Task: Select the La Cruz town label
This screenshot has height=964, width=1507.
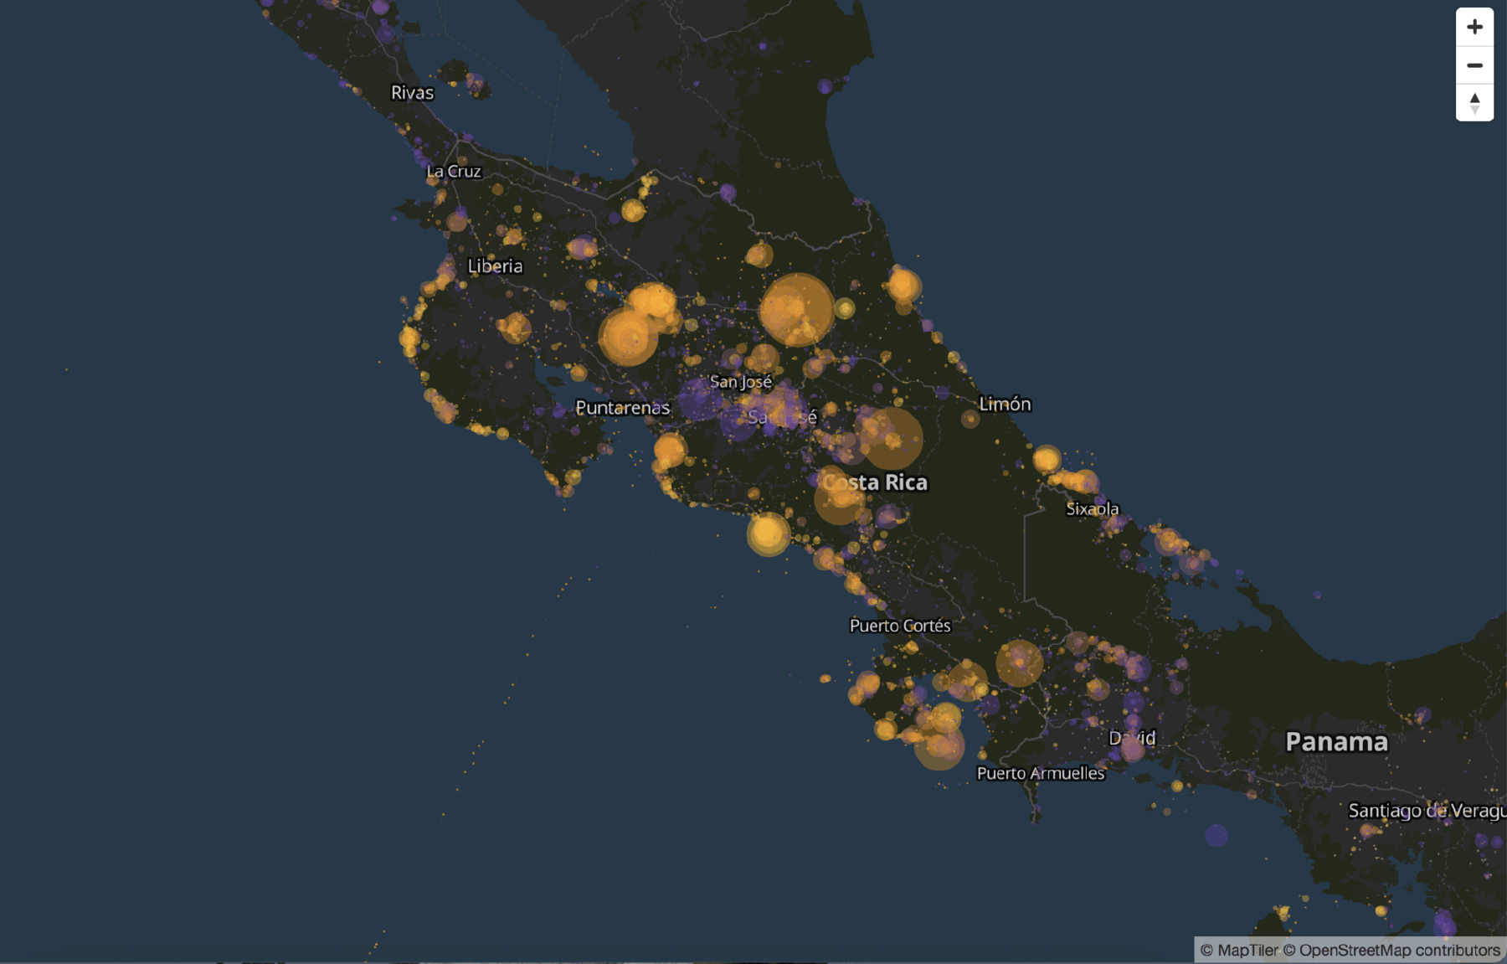Action: coord(453,172)
